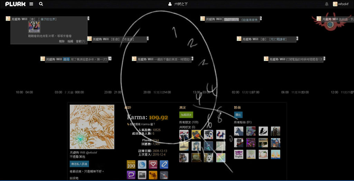Click the 12月2日 timeline date marker
Viewport: 354px width, 181px height.
[x=158, y=92]
